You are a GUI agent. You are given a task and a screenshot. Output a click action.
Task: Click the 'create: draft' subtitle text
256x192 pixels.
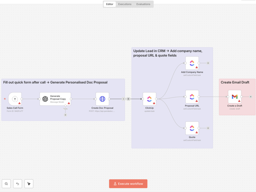click(x=234, y=109)
